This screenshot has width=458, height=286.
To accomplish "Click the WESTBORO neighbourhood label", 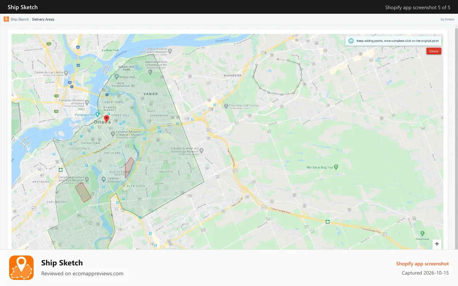I will pyautogui.click(x=41, y=182).
